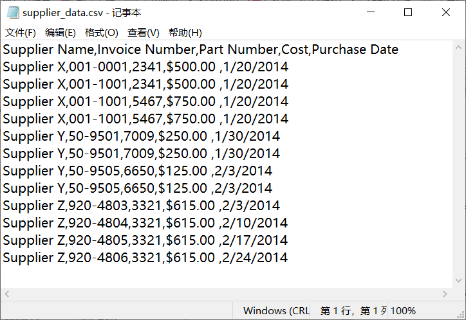Click the date 2/10/2014
466x320 pixels.
click(255, 223)
